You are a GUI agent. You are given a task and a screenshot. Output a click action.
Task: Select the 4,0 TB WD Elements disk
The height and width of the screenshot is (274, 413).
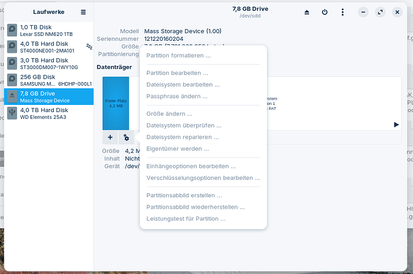click(x=48, y=113)
